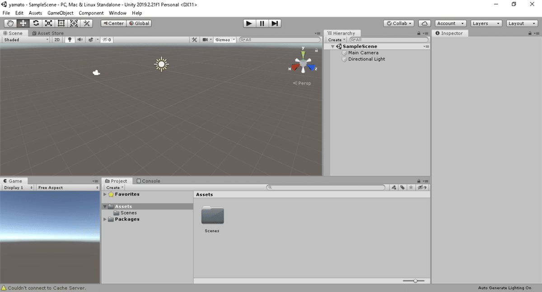Select Main Camera in Hierarchy
The width and height of the screenshot is (542, 292).
tap(363, 53)
